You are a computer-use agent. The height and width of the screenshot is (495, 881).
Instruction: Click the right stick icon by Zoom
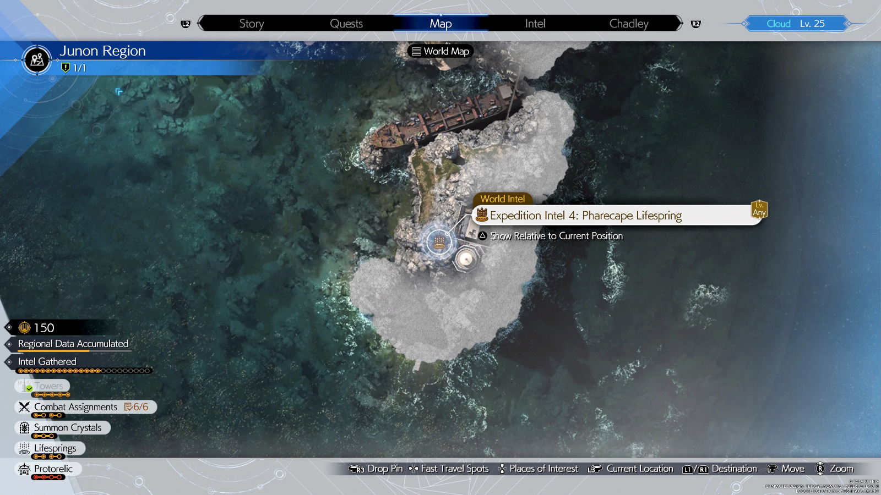click(x=820, y=469)
